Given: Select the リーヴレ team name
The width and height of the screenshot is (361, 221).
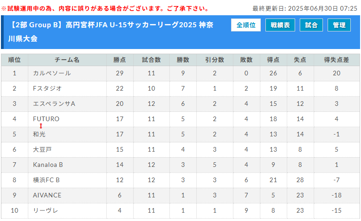Looking at the screenshot, I should (45, 210).
